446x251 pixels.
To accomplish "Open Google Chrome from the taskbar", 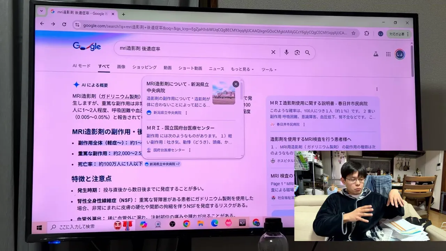I will point(186,224).
